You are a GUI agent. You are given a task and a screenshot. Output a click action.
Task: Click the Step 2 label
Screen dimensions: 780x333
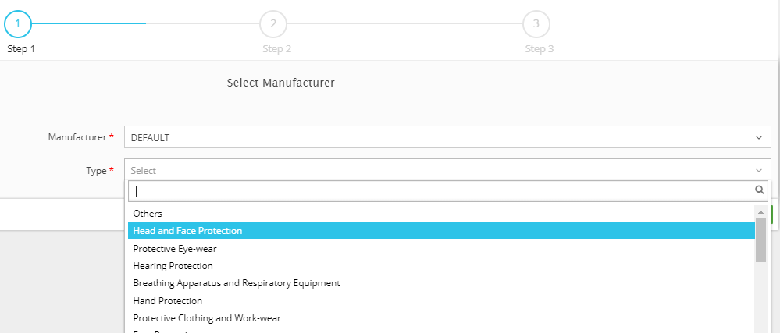(x=276, y=48)
